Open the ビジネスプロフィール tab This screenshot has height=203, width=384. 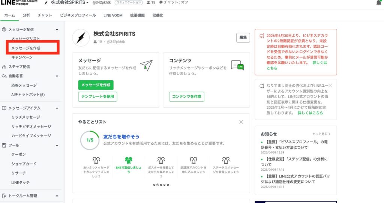[78, 15]
